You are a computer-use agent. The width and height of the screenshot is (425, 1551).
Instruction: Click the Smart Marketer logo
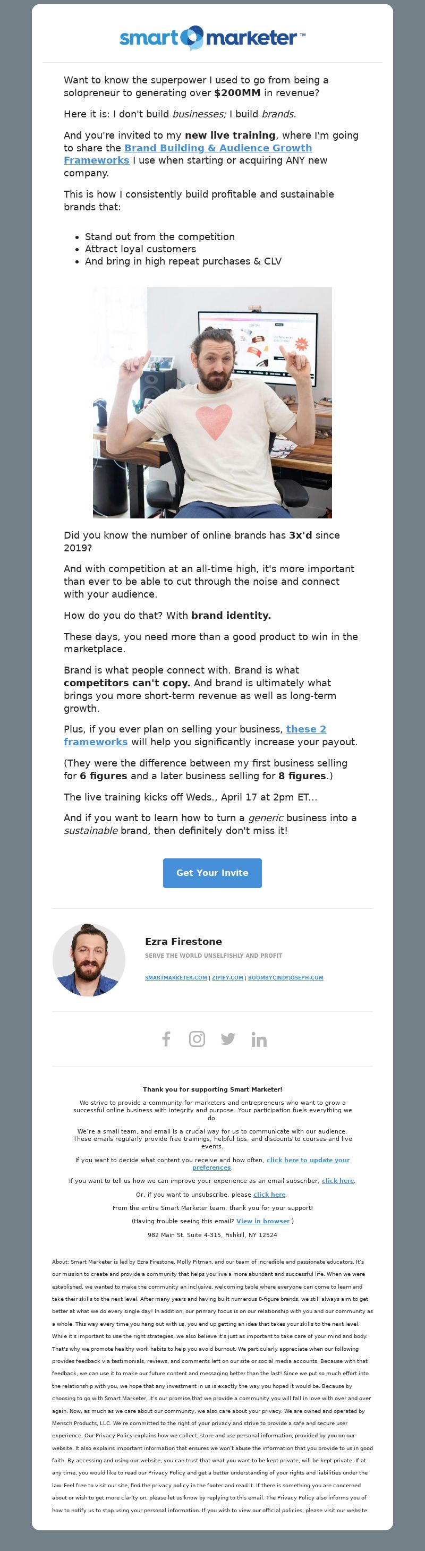pos(212,38)
